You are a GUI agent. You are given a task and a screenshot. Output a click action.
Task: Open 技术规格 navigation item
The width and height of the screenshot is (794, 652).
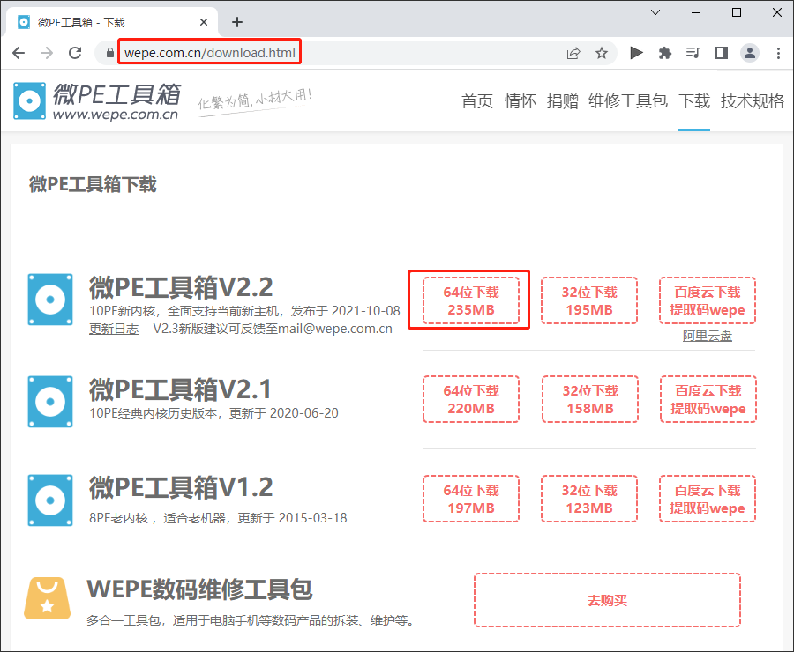(x=752, y=101)
